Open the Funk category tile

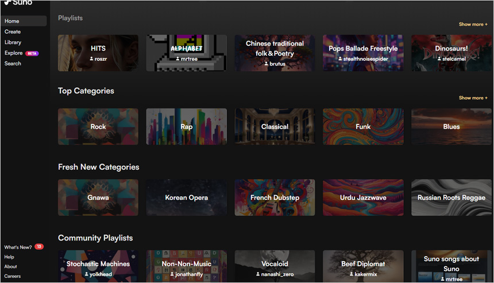coord(363,127)
